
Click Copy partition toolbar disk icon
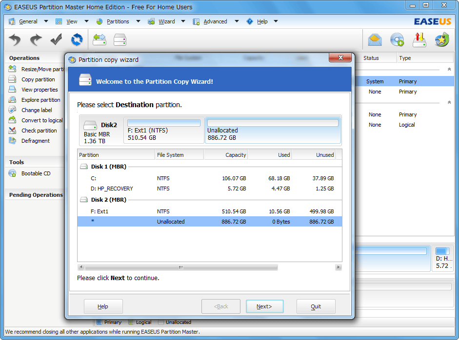coord(120,40)
